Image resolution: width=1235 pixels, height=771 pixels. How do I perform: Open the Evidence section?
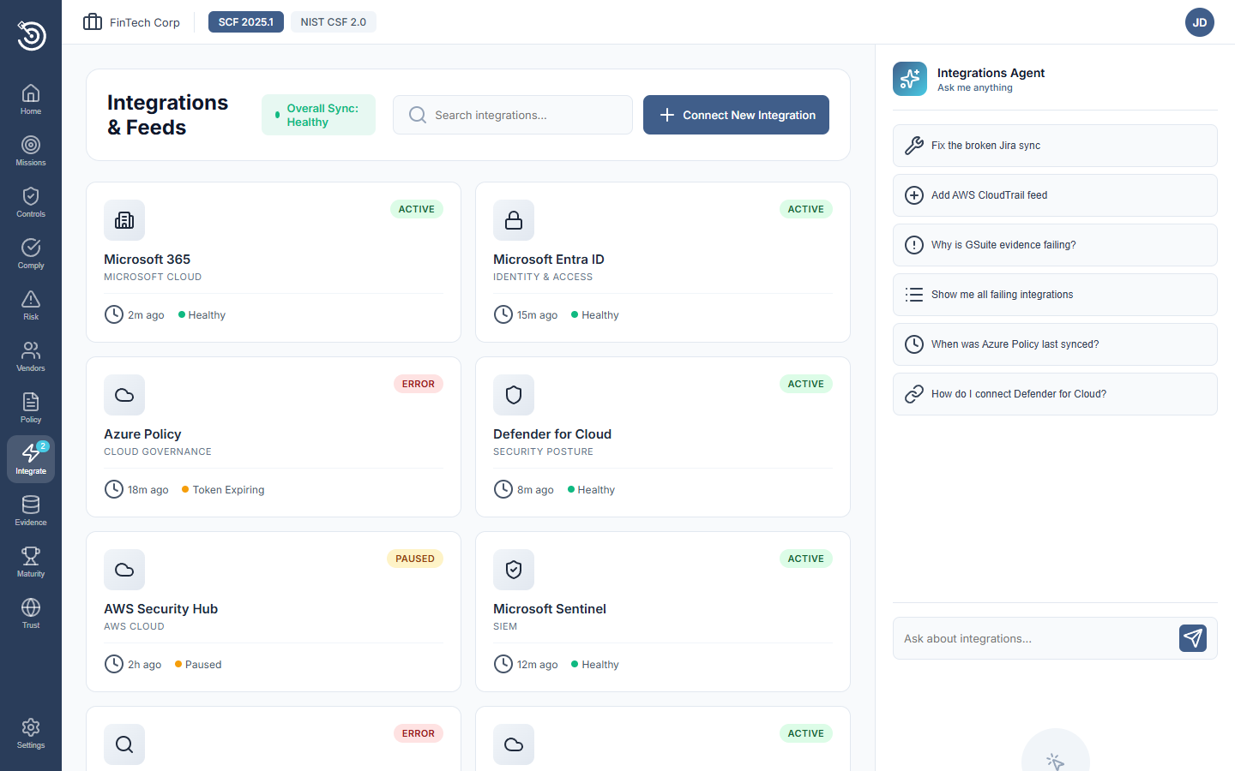click(31, 511)
